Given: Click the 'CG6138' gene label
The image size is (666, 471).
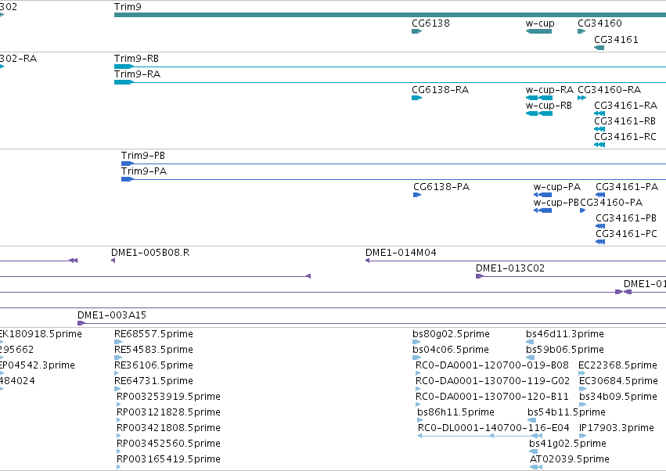Looking at the screenshot, I should coord(430,23).
